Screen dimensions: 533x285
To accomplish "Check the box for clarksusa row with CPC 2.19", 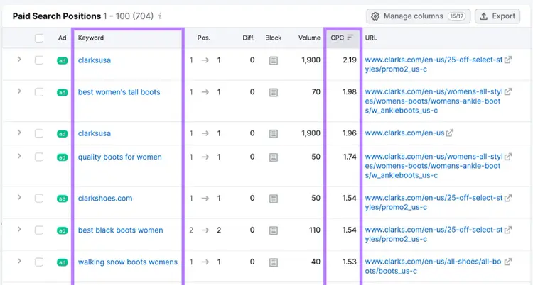I will point(39,60).
